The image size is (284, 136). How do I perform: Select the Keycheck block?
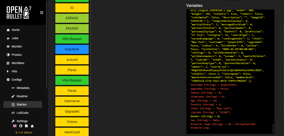(72, 49)
